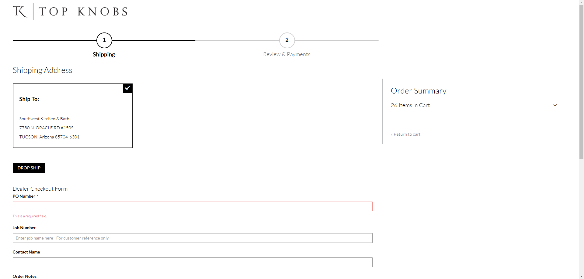Select the checkmark on Ship To address card
This screenshot has height=279, width=584.
point(128,88)
